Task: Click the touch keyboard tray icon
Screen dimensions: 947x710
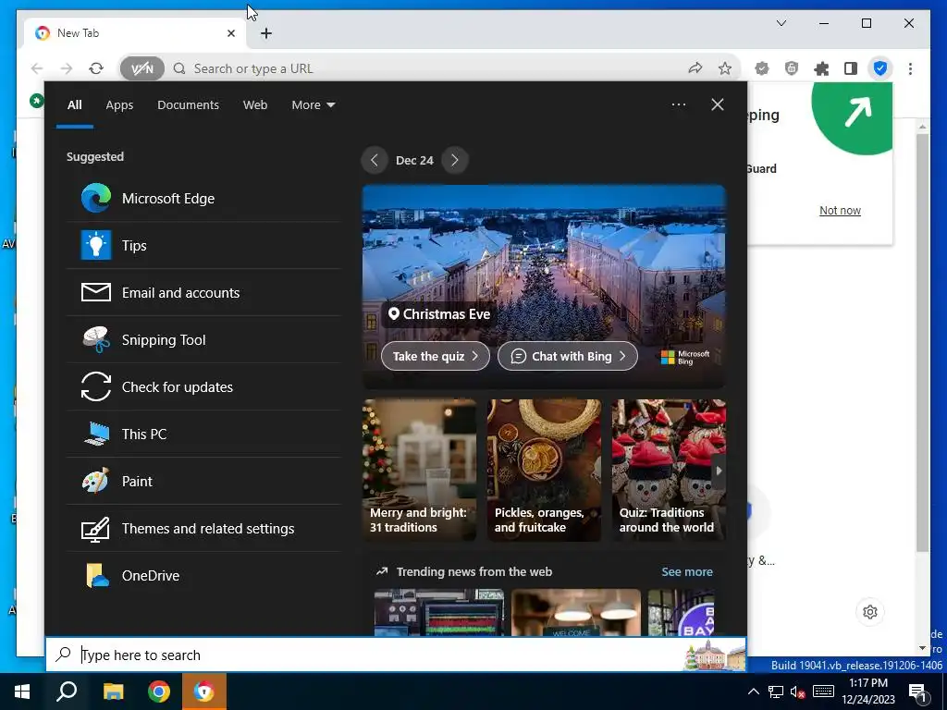Action: coord(822,692)
